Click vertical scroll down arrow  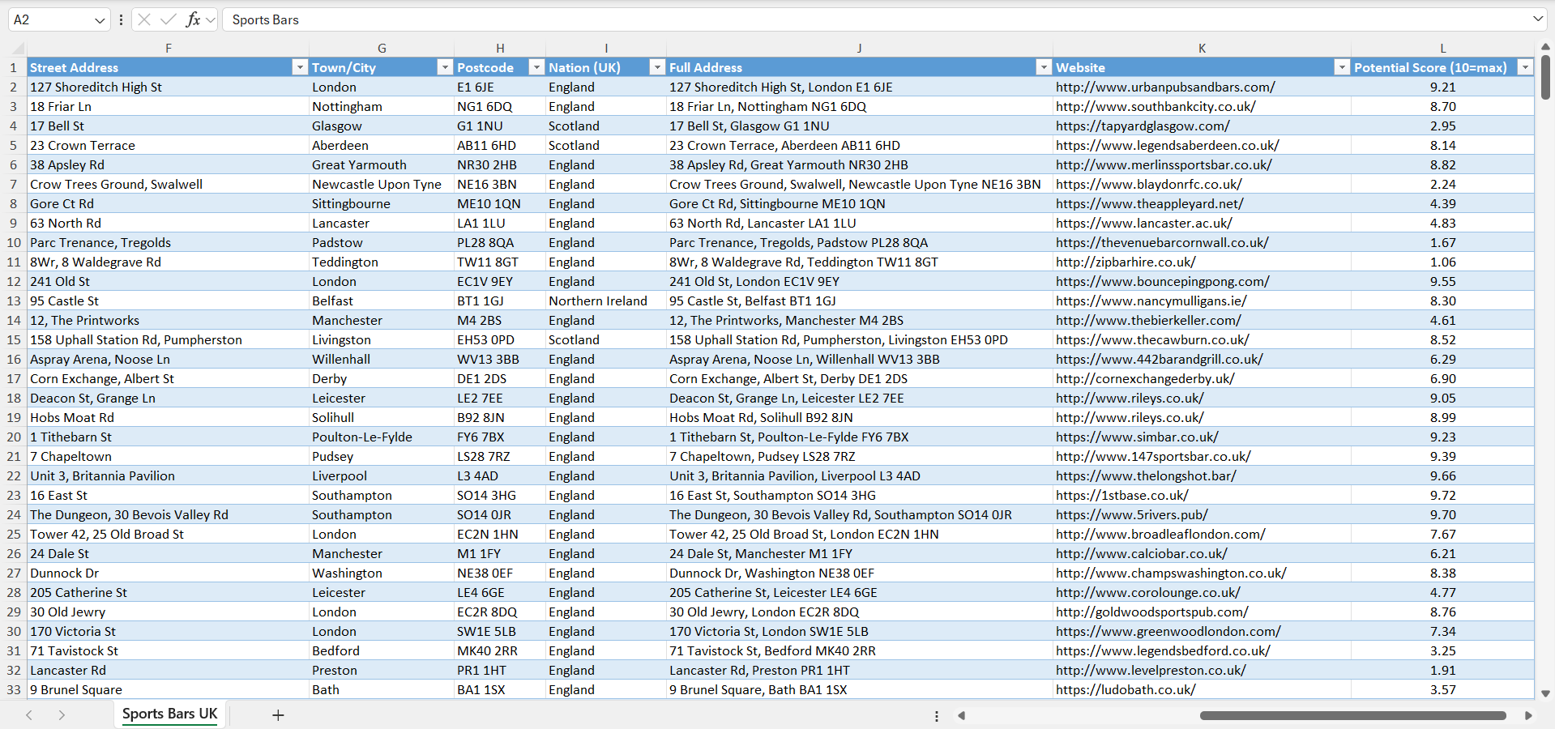pyautogui.click(x=1545, y=693)
